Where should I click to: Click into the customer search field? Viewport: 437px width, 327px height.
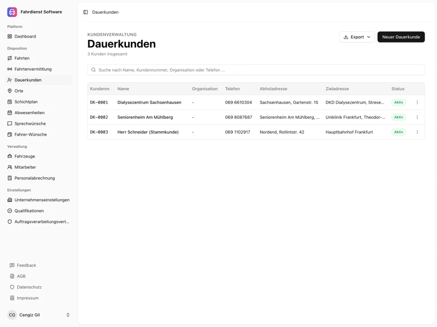[256, 69]
